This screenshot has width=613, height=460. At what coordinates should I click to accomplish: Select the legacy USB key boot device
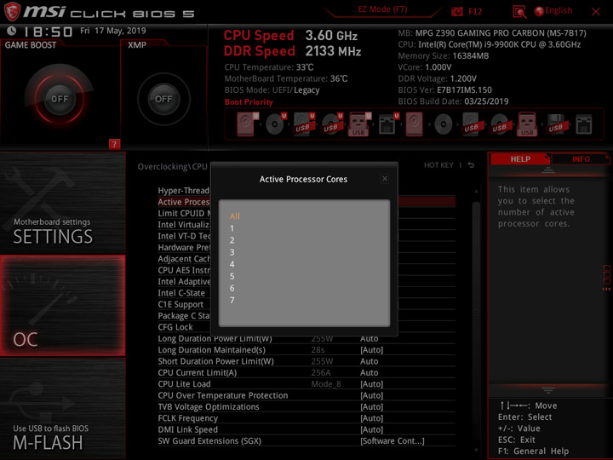click(527, 124)
